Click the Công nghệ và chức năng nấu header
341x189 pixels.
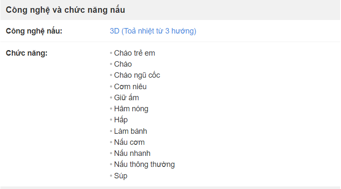point(65,10)
